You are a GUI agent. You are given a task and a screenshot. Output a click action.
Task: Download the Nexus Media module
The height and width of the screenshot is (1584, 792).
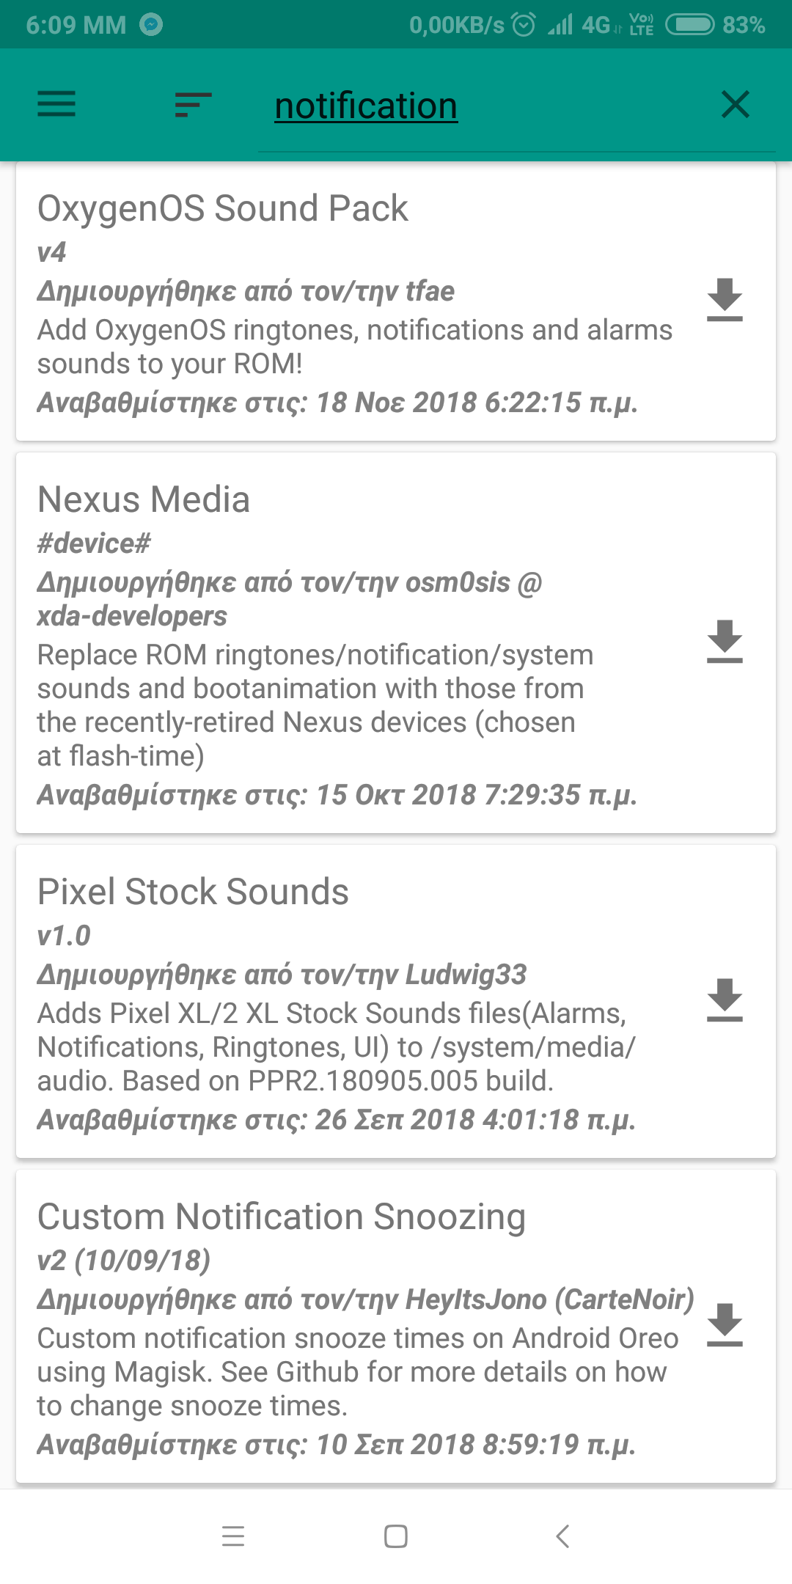[725, 641]
